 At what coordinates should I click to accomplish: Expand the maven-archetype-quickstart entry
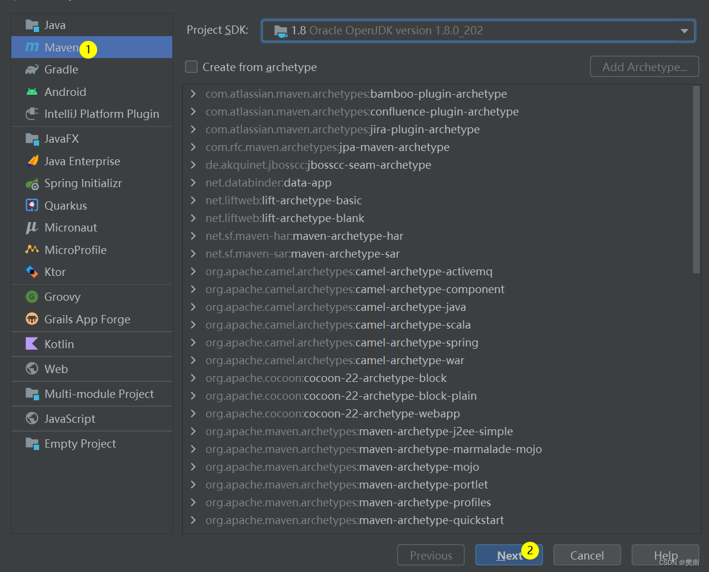pos(194,520)
